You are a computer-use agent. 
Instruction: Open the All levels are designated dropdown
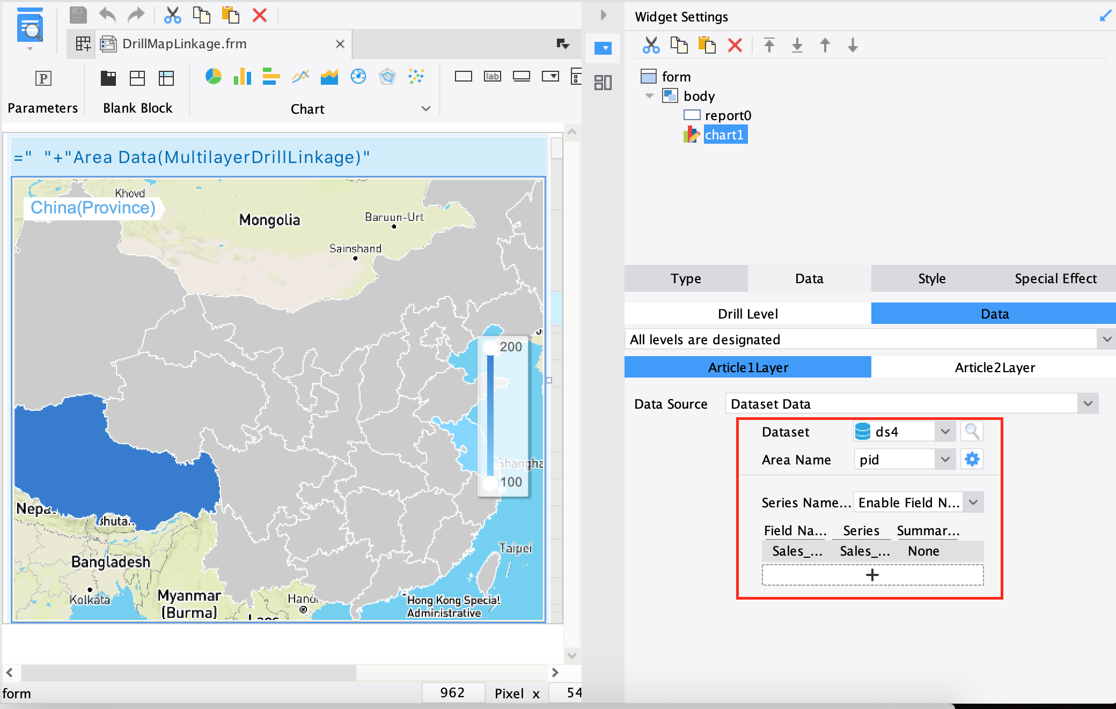point(1106,339)
